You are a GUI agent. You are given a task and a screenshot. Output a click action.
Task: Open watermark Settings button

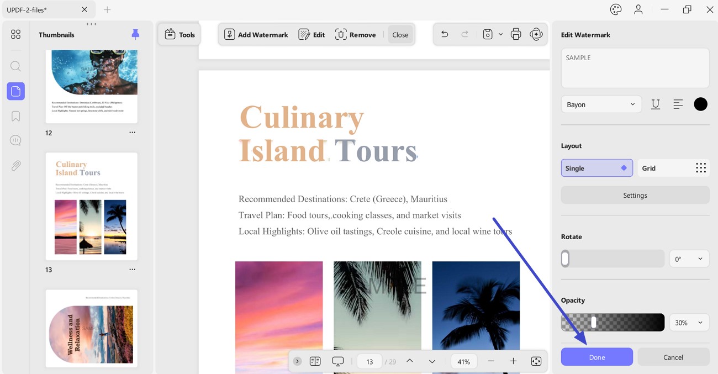(x=635, y=195)
